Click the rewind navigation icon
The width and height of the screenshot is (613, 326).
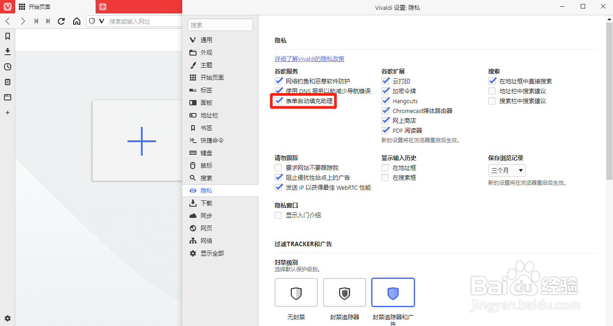coord(36,21)
